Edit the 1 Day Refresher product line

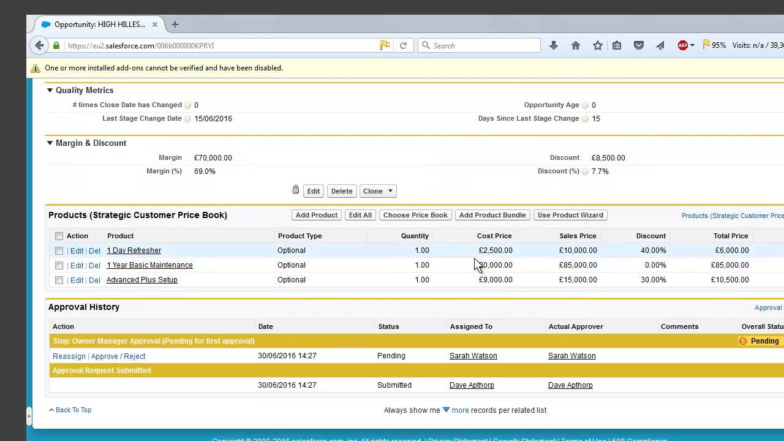click(x=77, y=251)
